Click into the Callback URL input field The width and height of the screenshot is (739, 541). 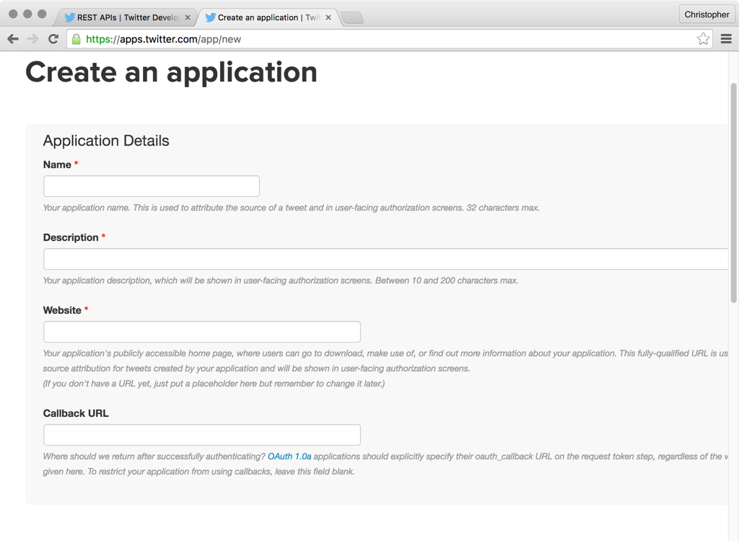202,435
